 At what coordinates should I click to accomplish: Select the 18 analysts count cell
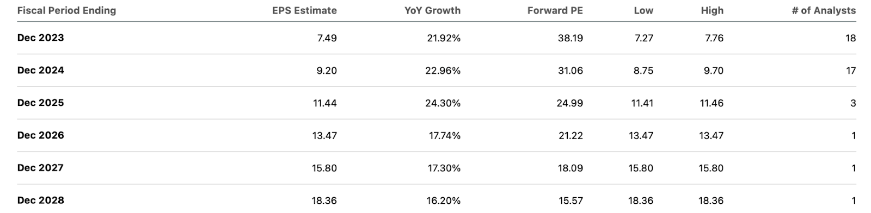click(850, 38)
